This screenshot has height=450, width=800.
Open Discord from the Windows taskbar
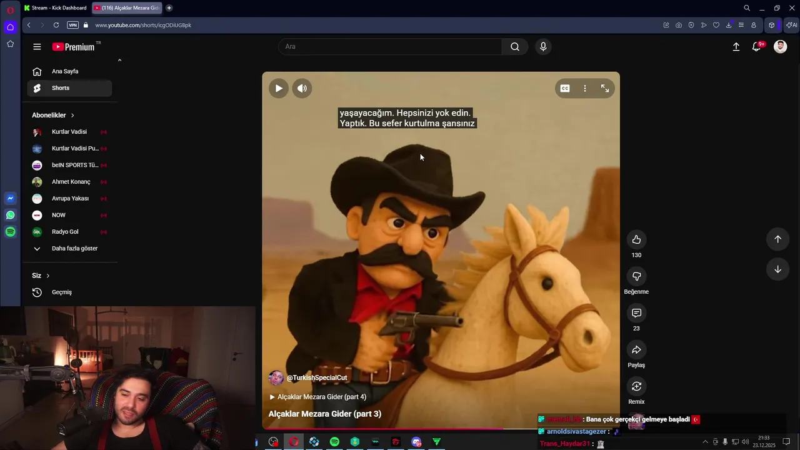coord(417,442)
